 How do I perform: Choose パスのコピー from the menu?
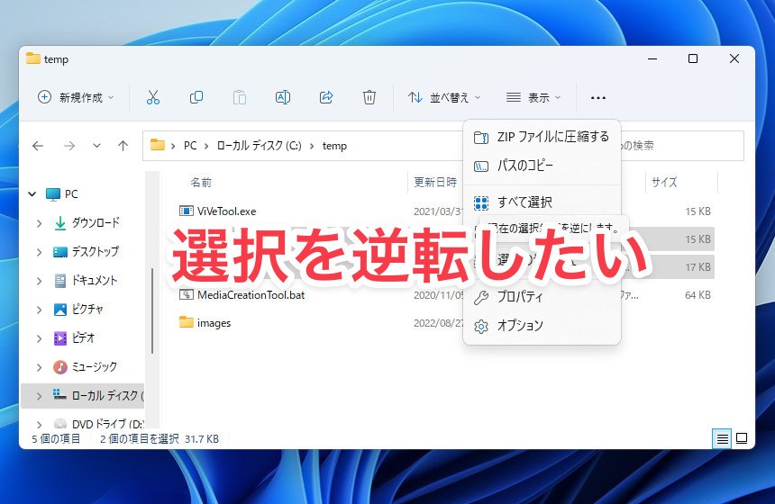pos(542,166)
